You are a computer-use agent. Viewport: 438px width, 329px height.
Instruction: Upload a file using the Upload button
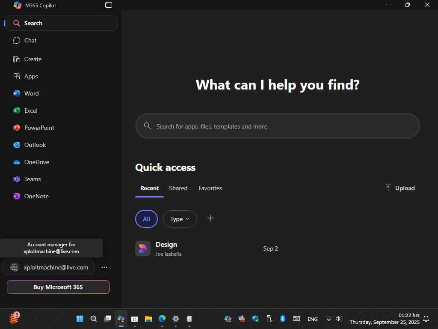coord(399,188)
